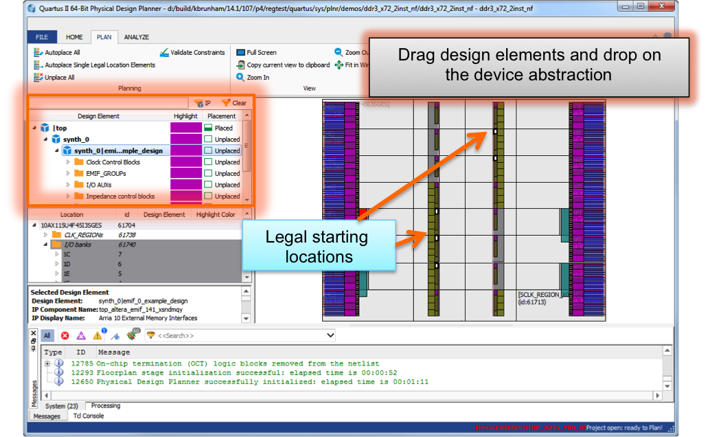Click the design element filter input field
The width and height of the screenshot is (710, 437).
point(108,103)
